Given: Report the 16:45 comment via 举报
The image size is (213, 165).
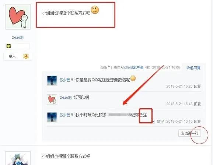Looking at the screenshot, I should point(160,122).
